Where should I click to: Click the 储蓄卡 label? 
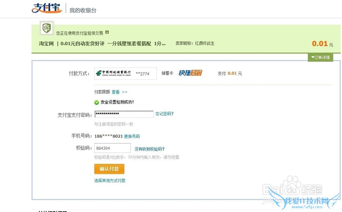tap(167, 73)
